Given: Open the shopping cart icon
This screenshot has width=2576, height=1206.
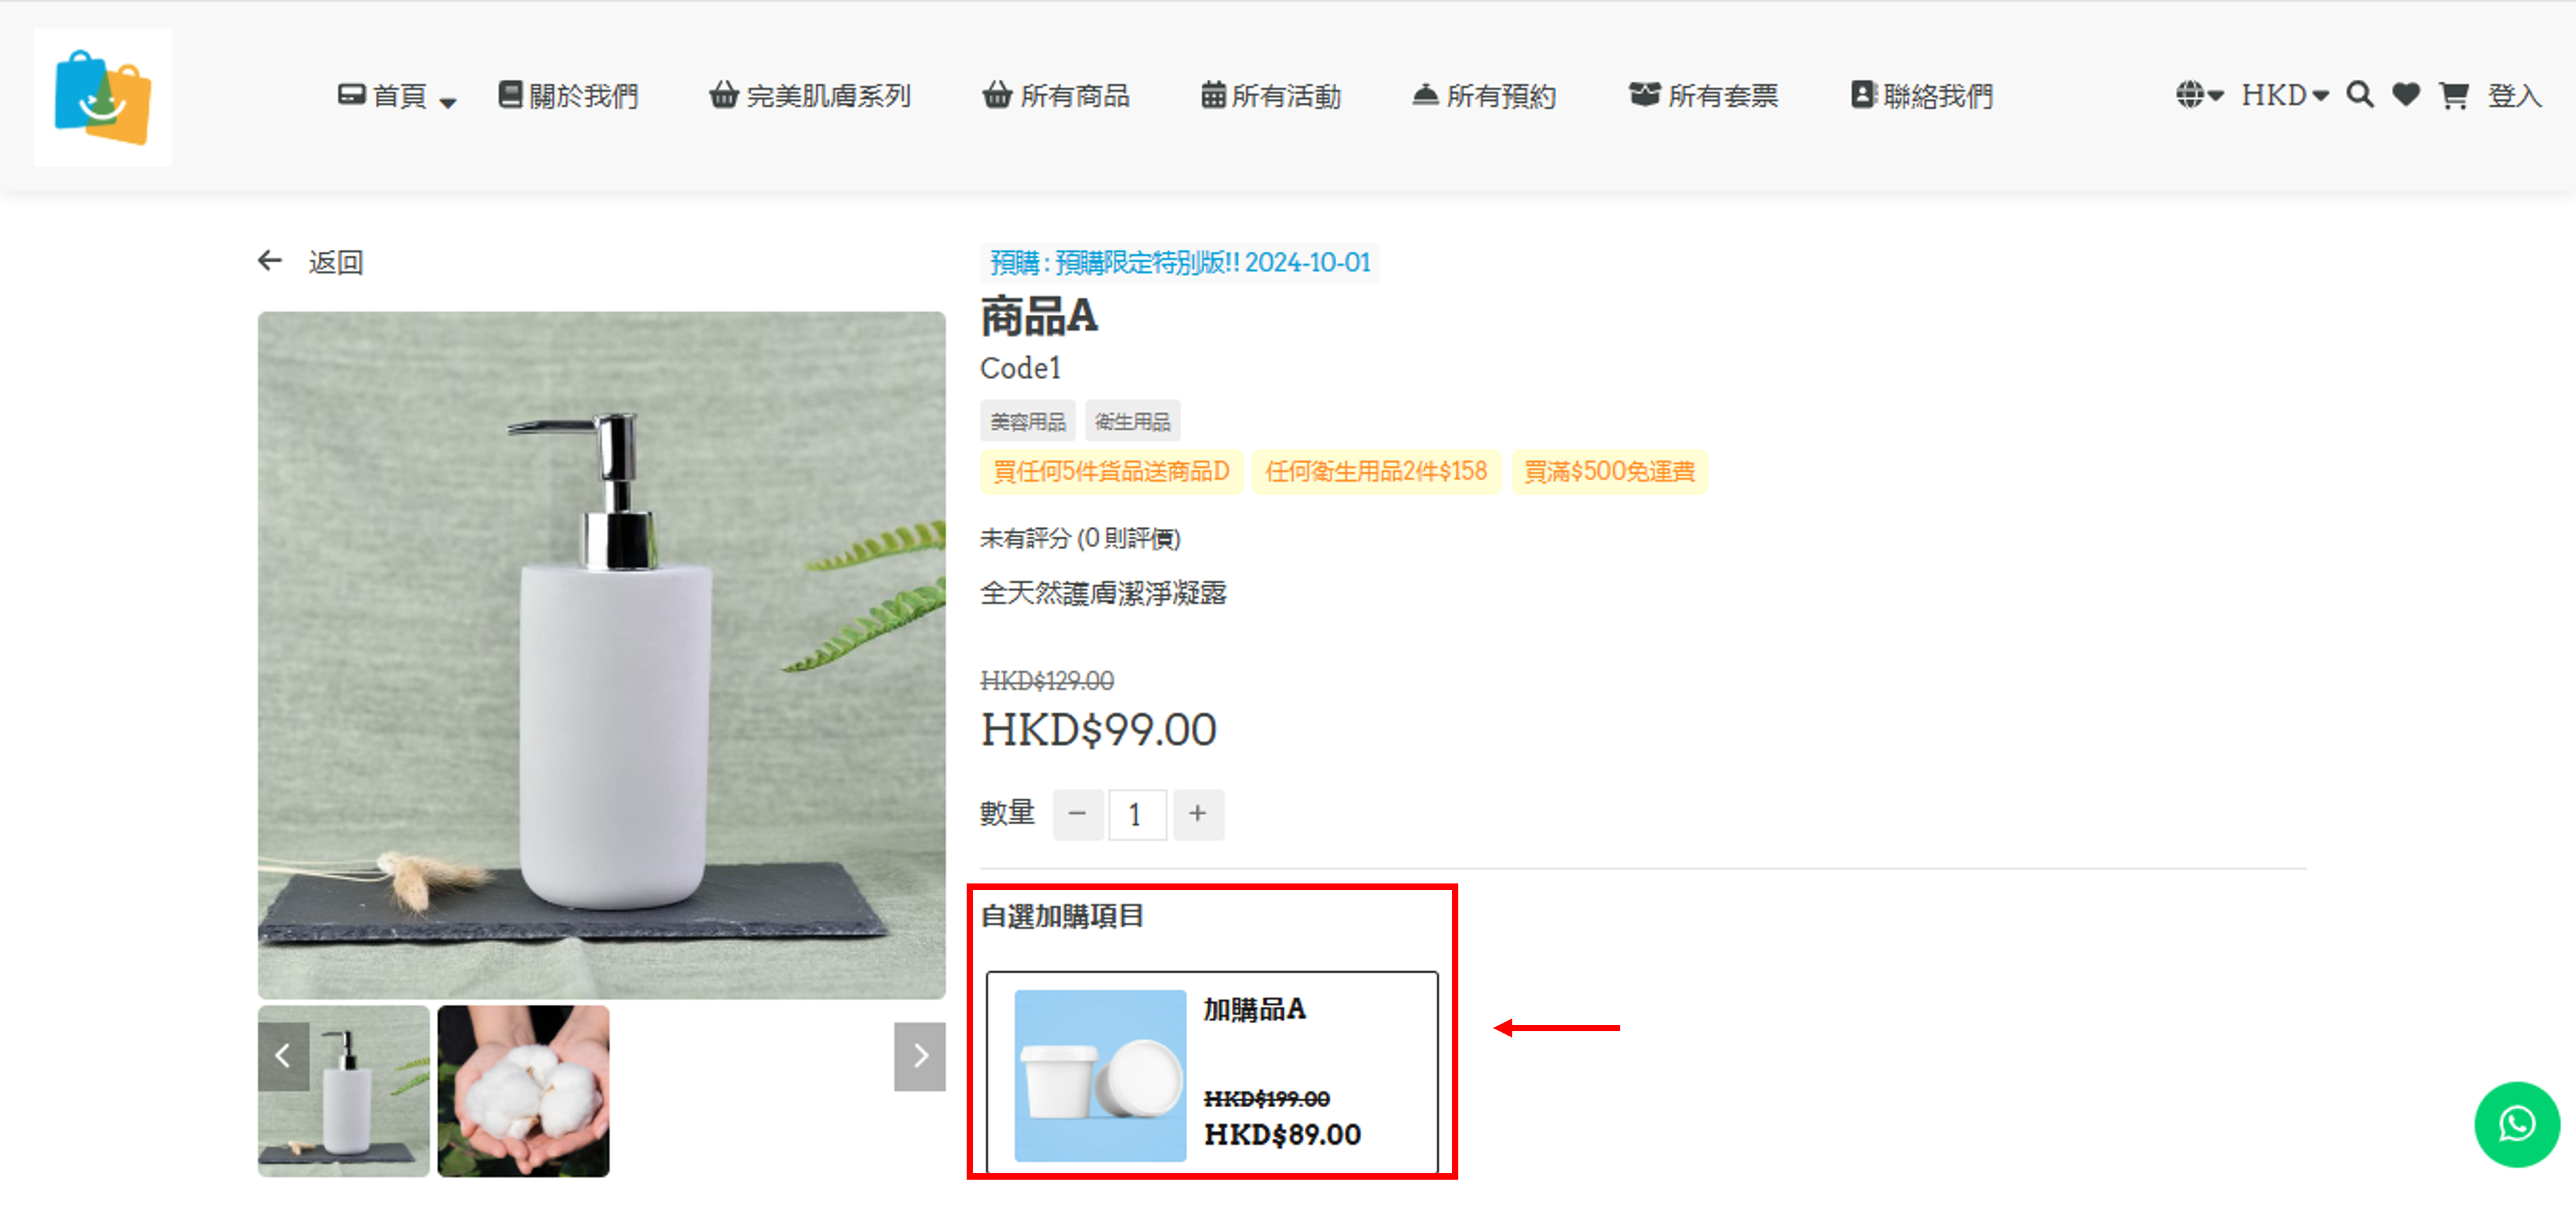Looking at the screenshot, I should pyautogui.click(x=2453, y=95).
